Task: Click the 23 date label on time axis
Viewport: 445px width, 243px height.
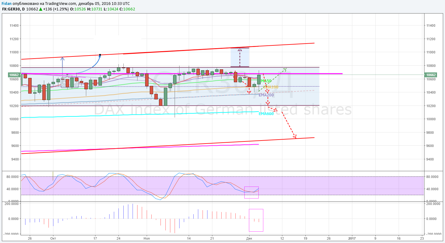Action: [422, 238]
